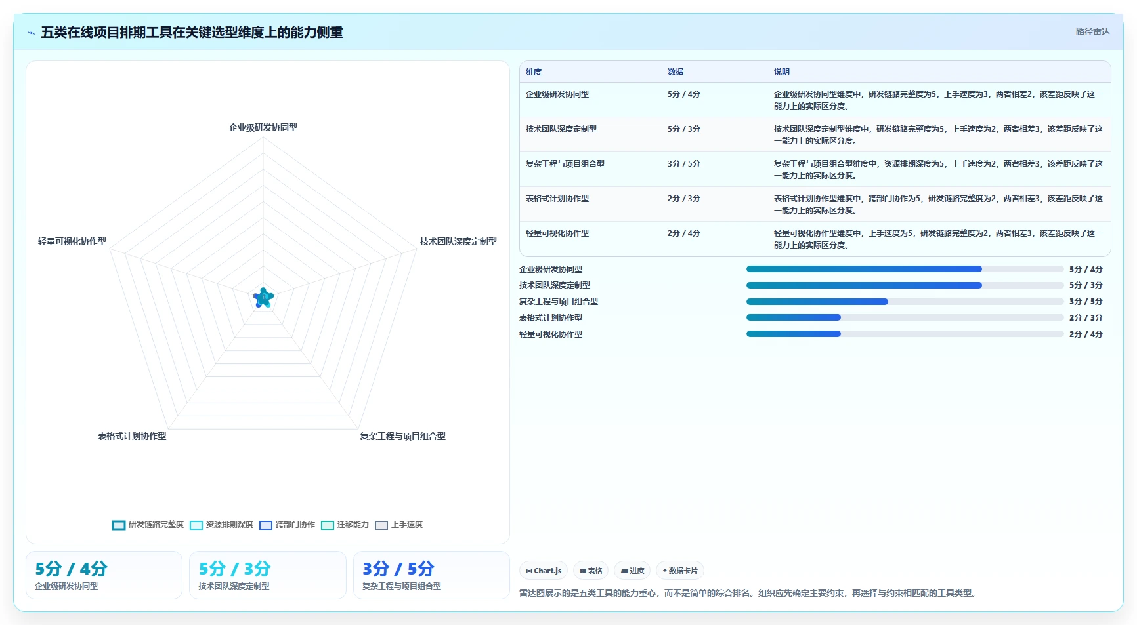
Task: Click the footnote text about 雷达图展示
Action: pos(749,594)
